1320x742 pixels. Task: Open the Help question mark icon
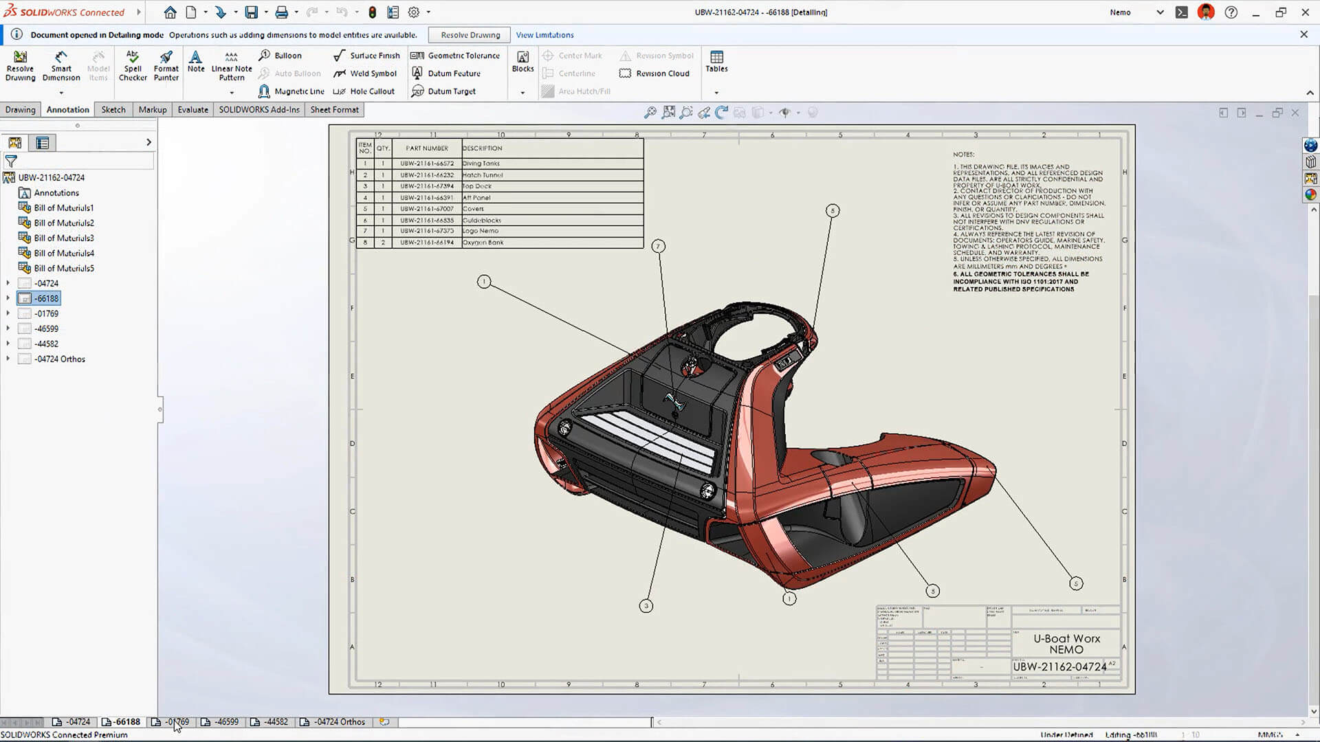(x=1231, y=12)
